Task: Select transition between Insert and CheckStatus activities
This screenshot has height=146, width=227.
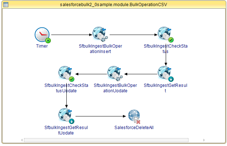Action: point(133,35)
